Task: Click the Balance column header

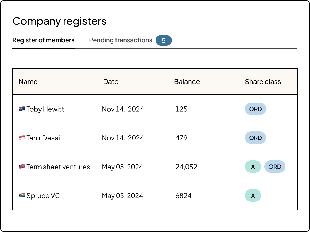Action: [x=187, y=81]
